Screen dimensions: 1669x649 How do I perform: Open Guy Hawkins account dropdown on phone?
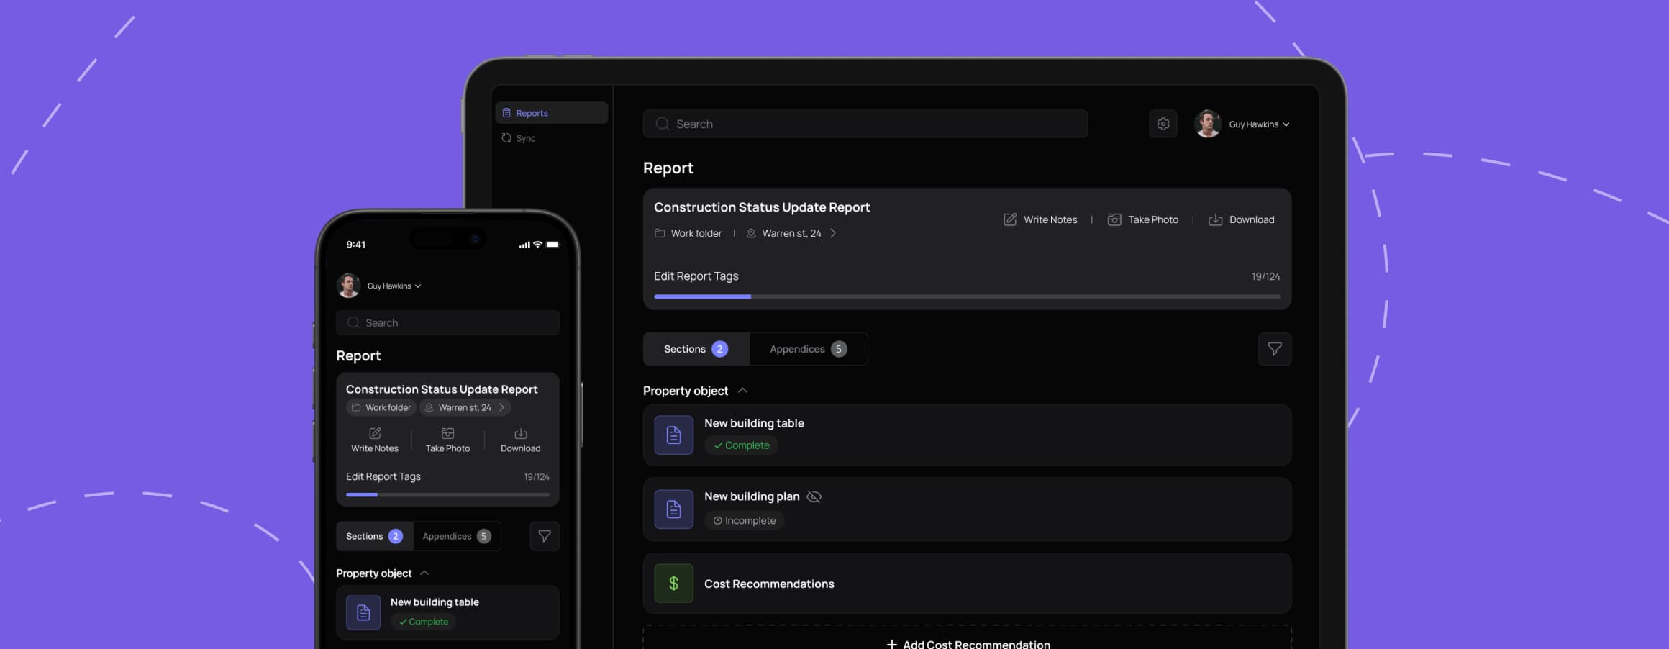click(x=393, y=286)
